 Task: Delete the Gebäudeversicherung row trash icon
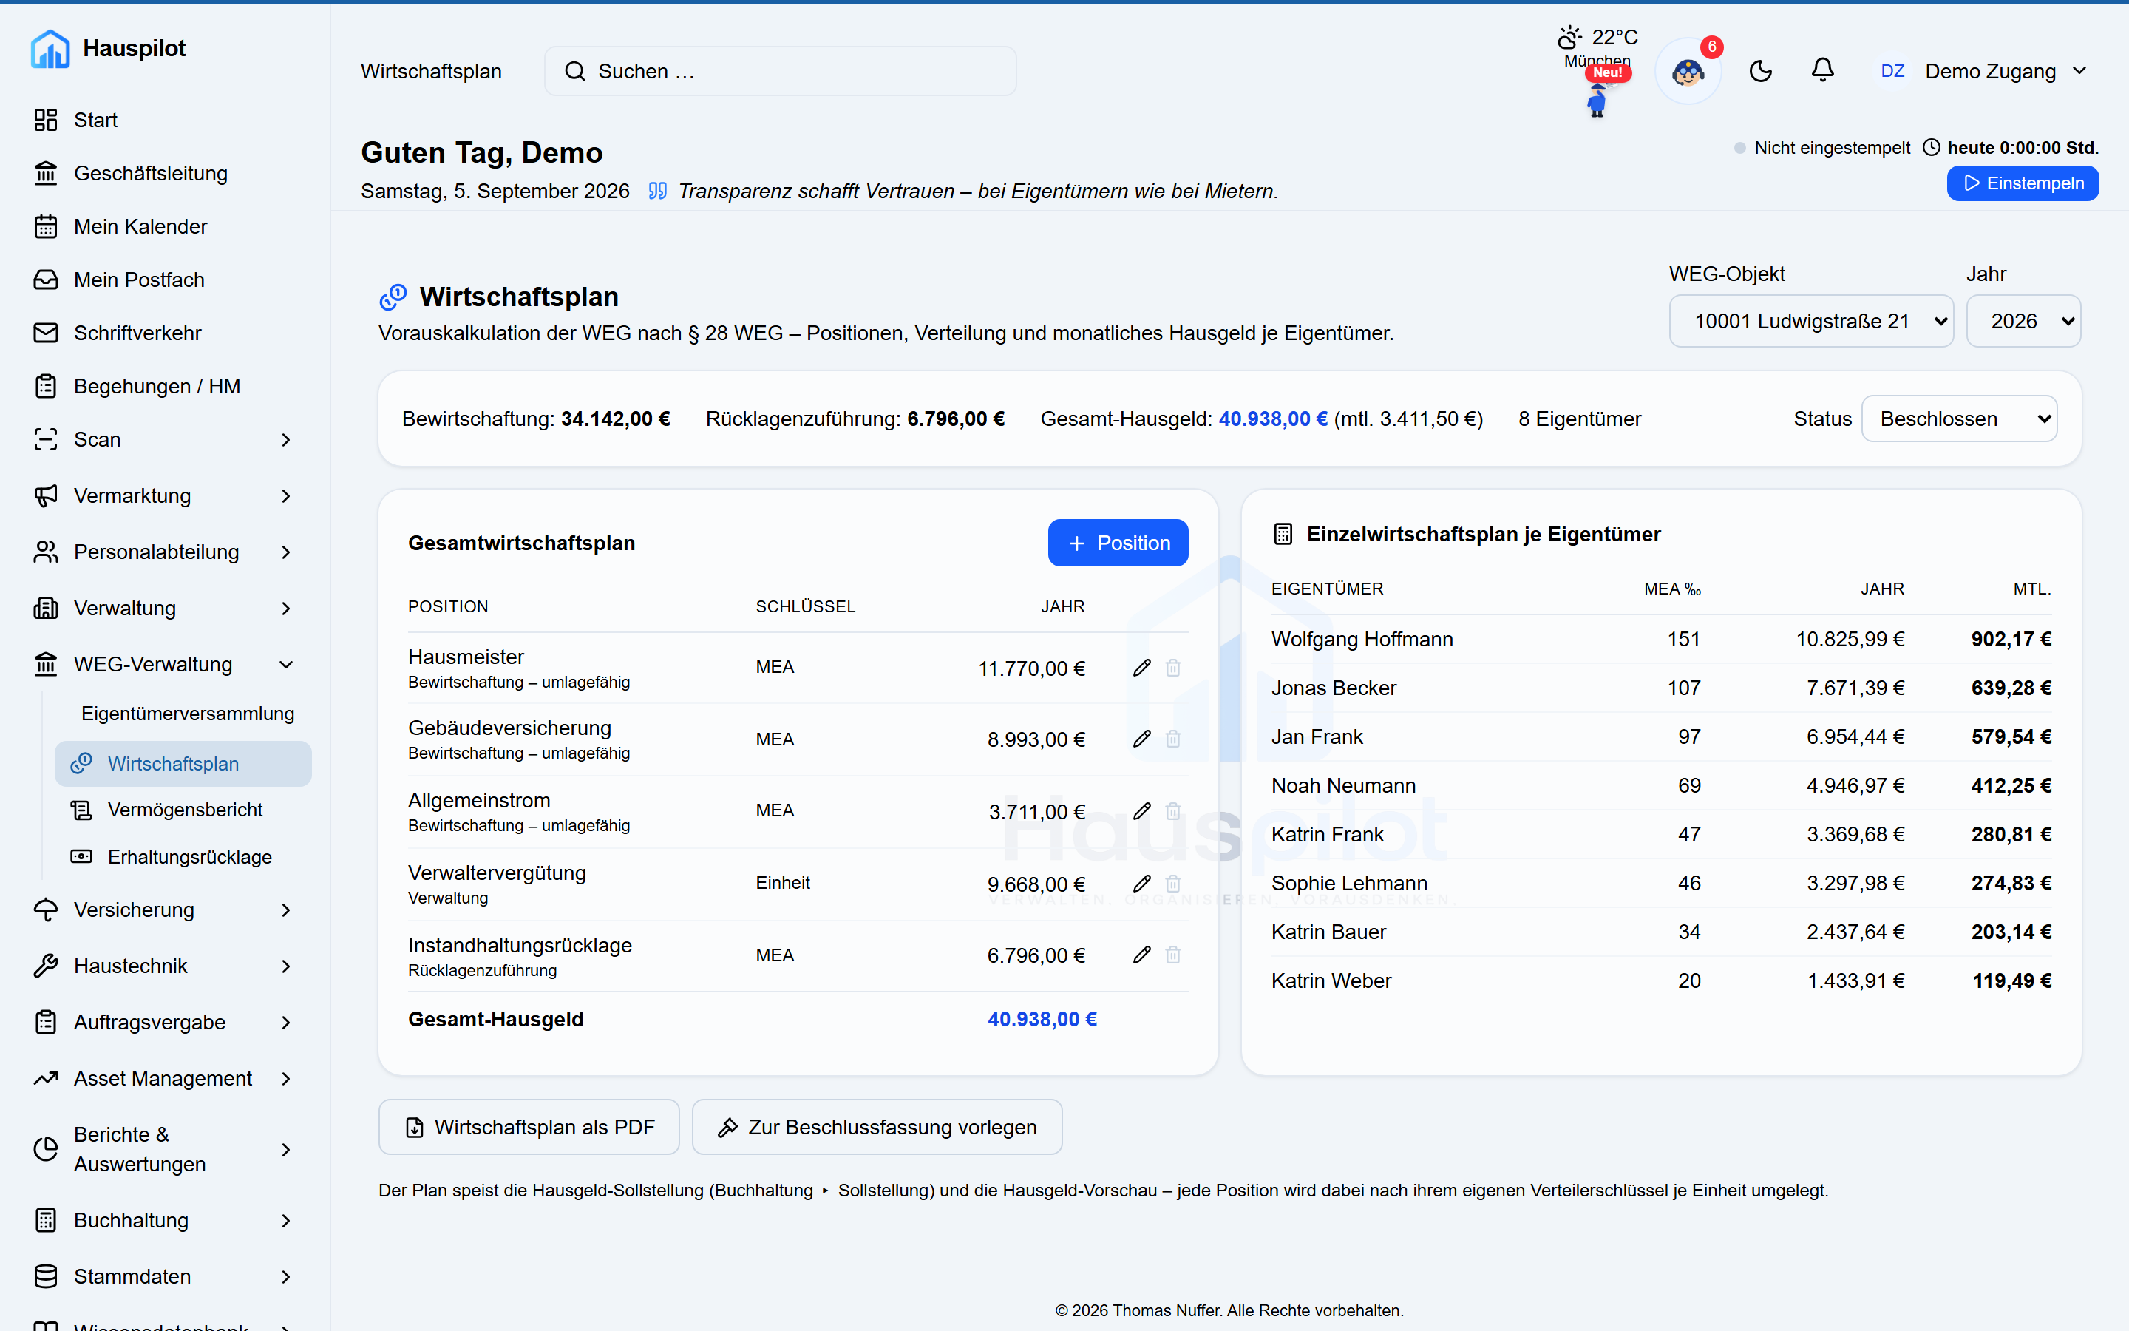coord(1172,739)
